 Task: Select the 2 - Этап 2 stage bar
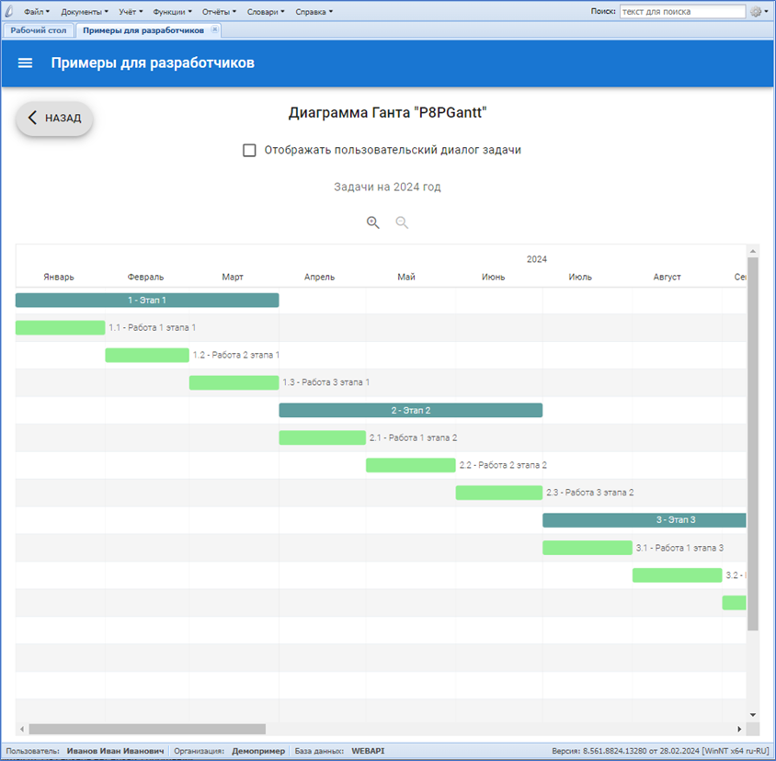[x=410, y=410]
